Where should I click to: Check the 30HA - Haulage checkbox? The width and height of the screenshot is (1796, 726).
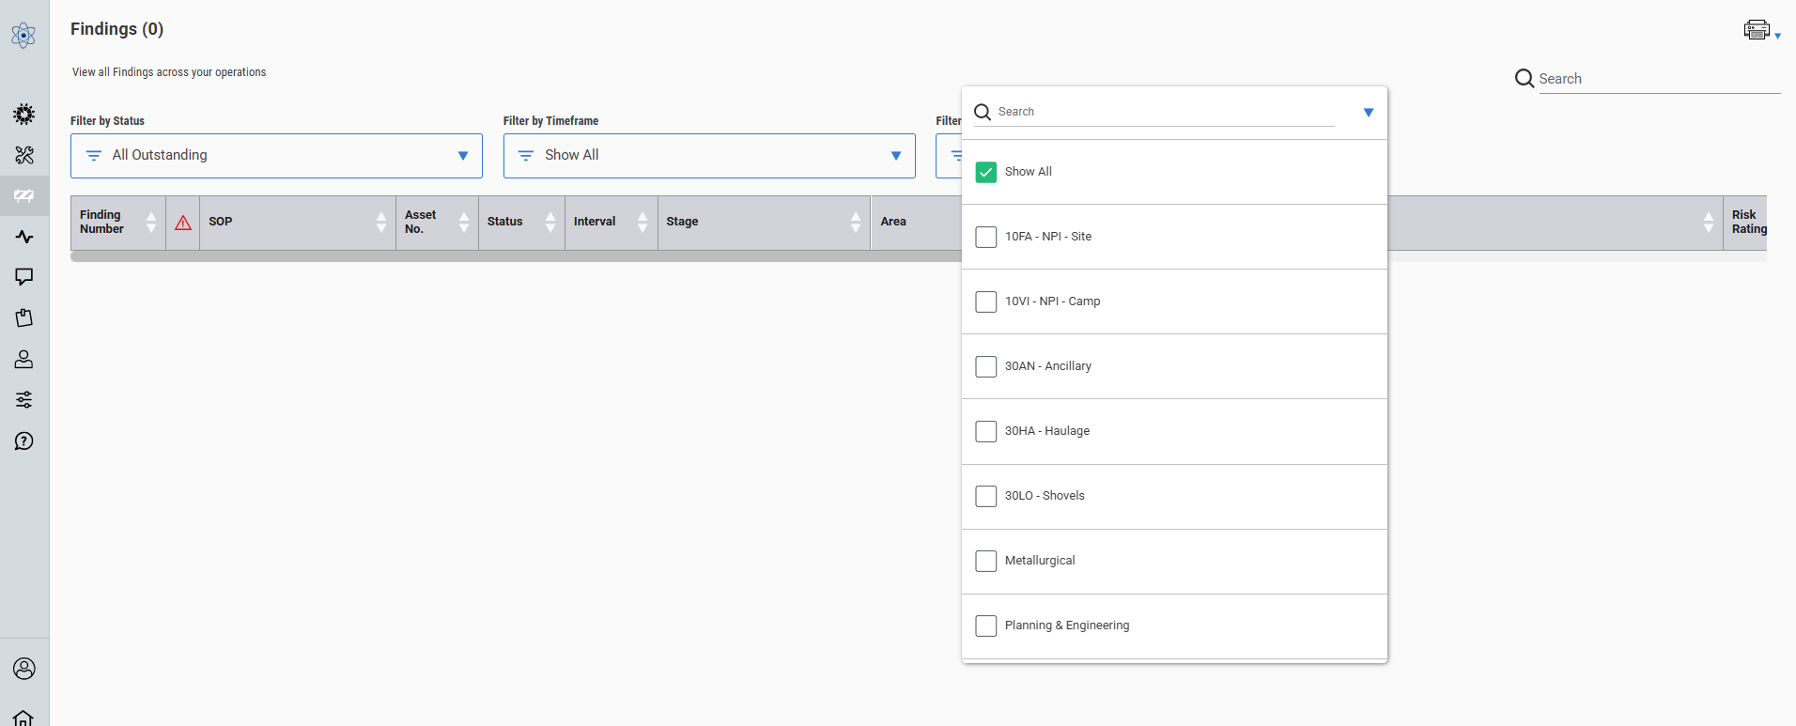(x=985, y=431)
